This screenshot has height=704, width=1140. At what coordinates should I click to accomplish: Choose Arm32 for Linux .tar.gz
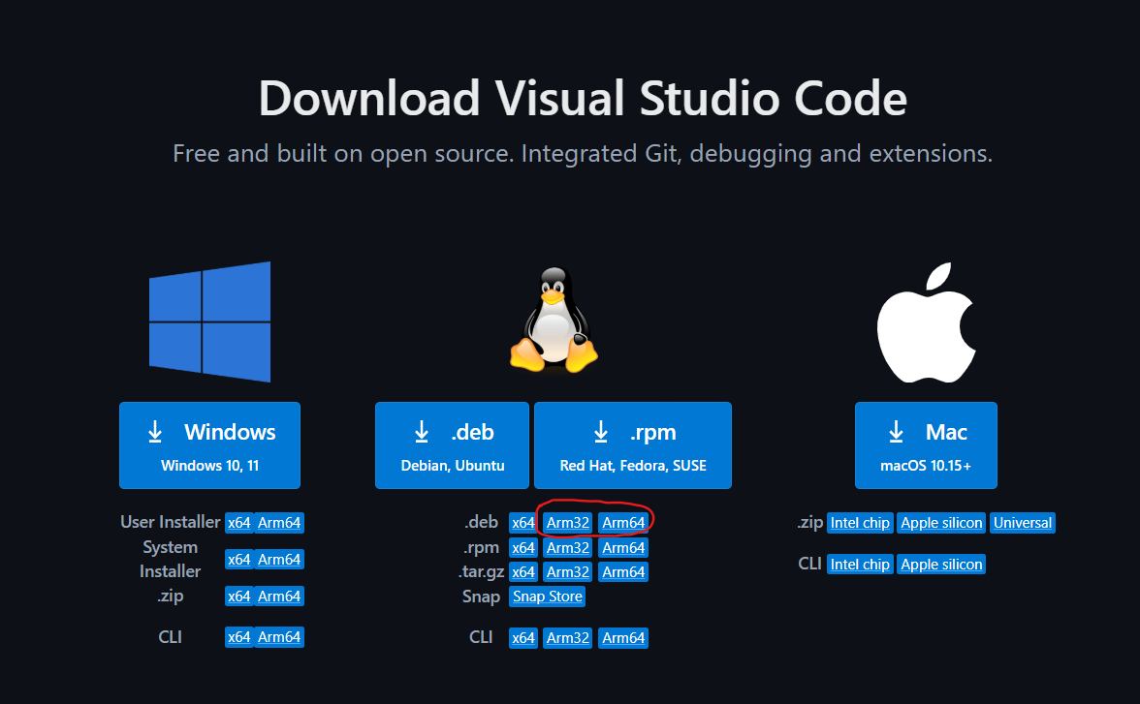click(x=567, y=572)
